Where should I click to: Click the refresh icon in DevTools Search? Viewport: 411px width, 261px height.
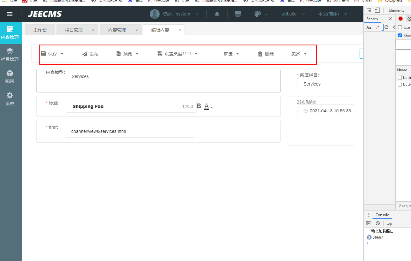click(386, 27)
